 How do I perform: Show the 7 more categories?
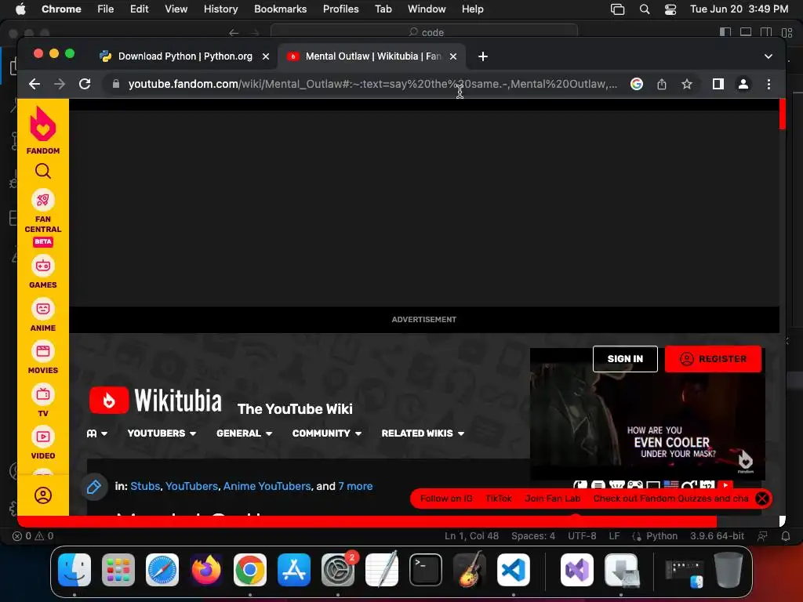[355, 486]
